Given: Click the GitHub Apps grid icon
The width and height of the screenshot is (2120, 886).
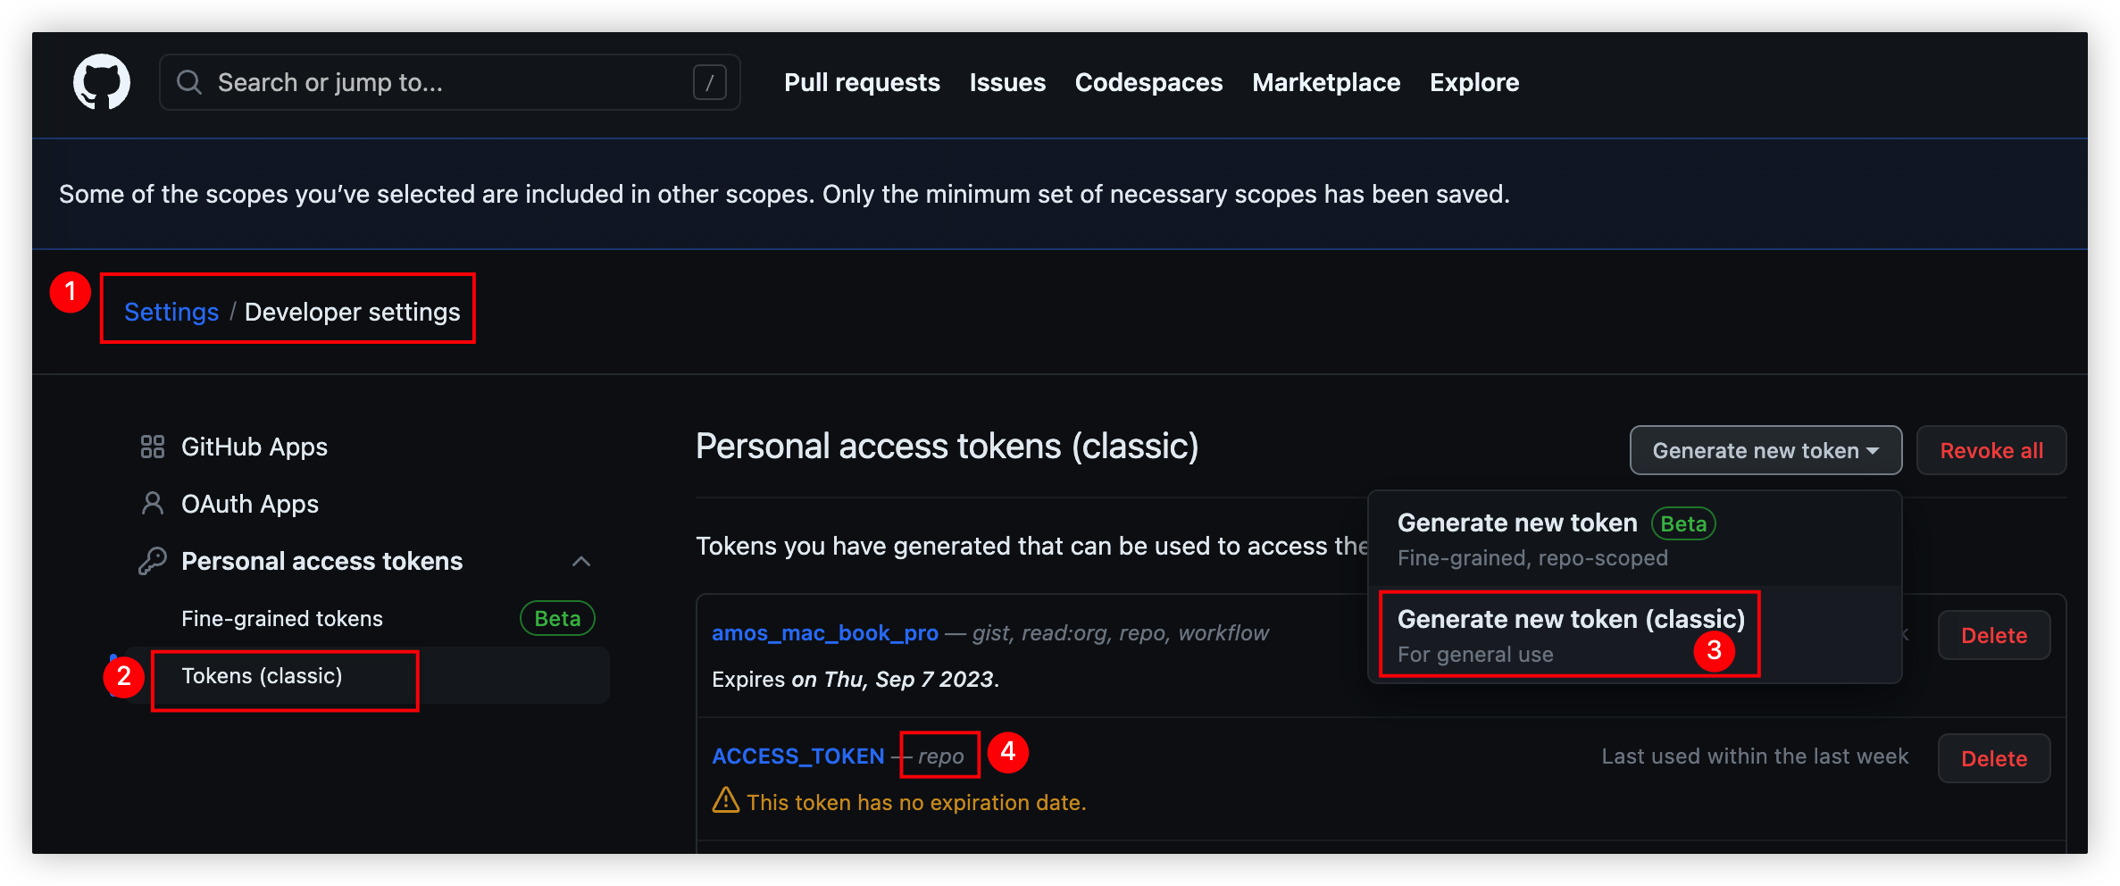Looking at the screenshot, I should click(x=153, y=447).
